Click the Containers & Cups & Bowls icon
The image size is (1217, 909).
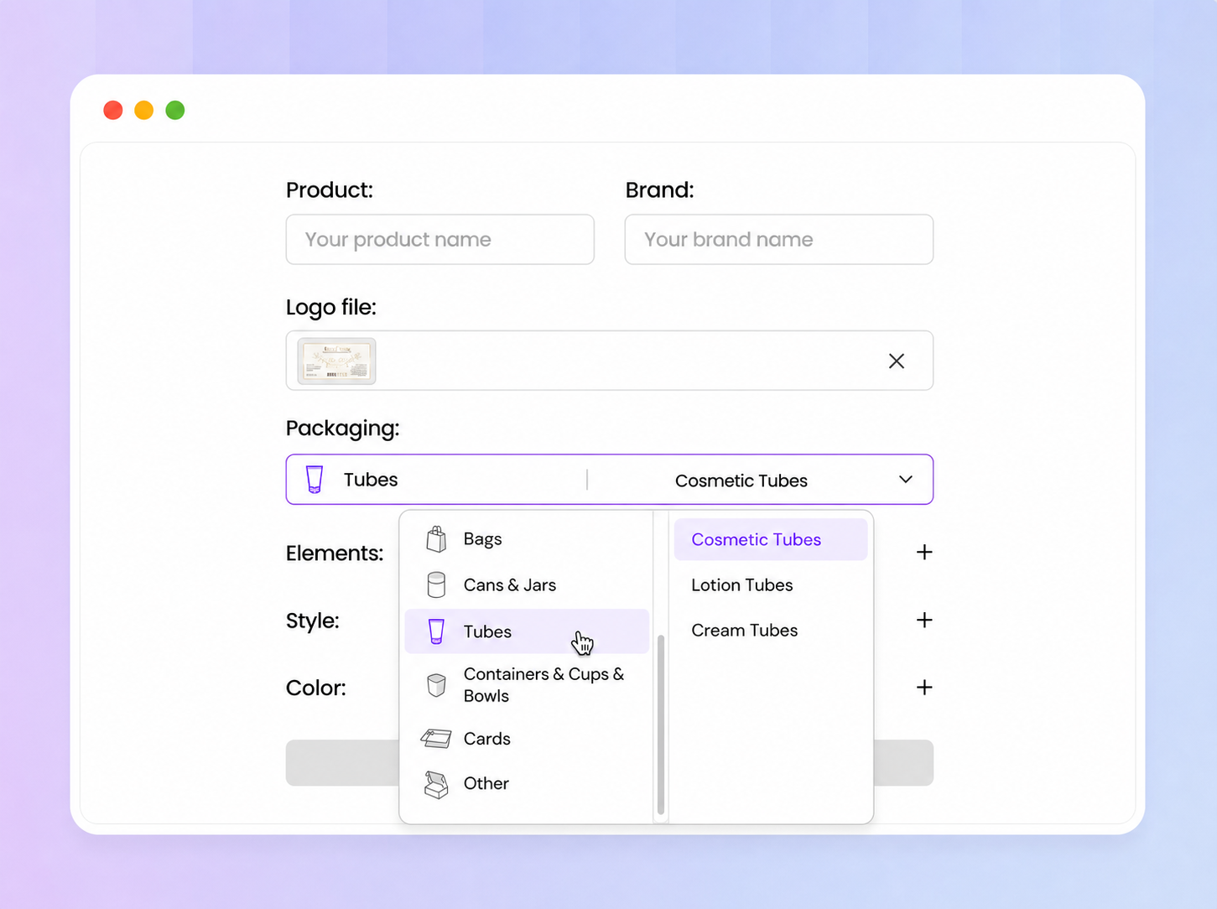pyautogui.click(x=436, y=685)
